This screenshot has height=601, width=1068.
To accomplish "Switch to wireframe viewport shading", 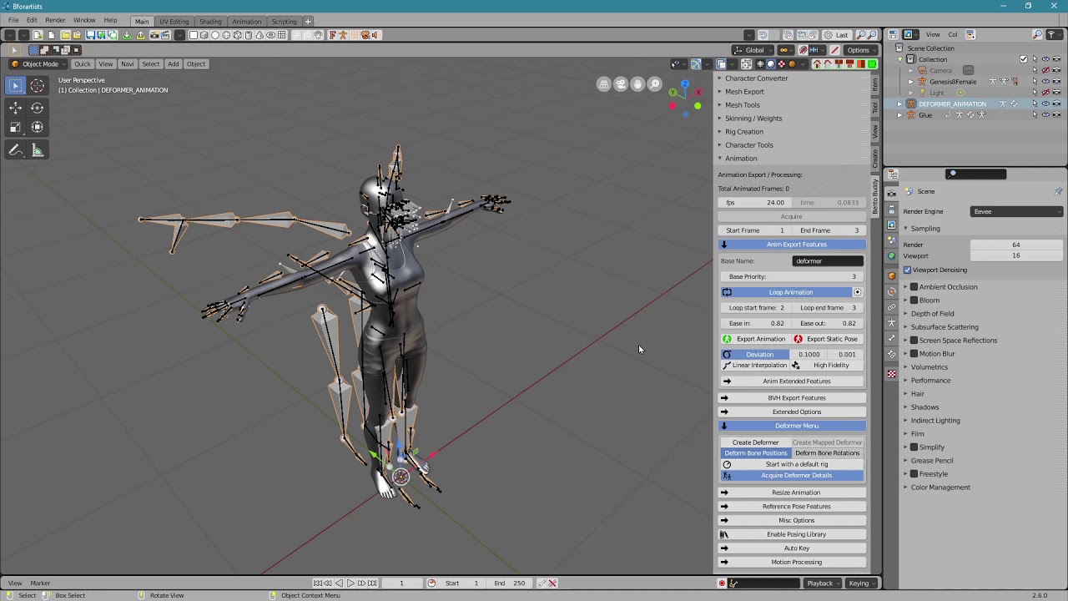I will [760, 64].
